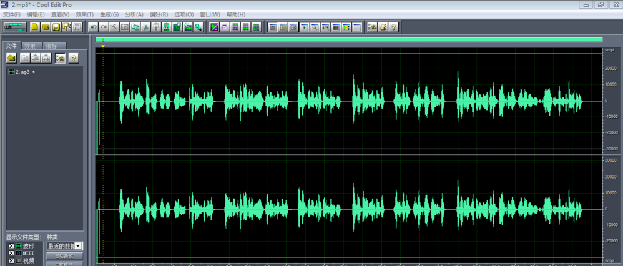623x266 pixels.
Task: Create a new file with toolbar icon
Action: (35, 27)
